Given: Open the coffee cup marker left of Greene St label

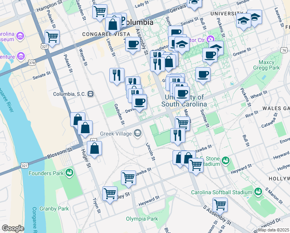Looking at the screenshot, I should 210,55.
